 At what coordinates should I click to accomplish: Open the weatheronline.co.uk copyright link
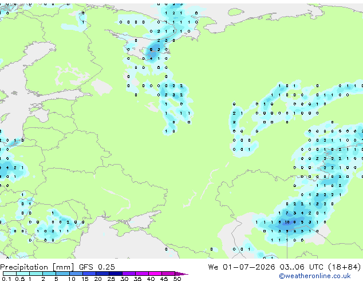pos(315,276)
